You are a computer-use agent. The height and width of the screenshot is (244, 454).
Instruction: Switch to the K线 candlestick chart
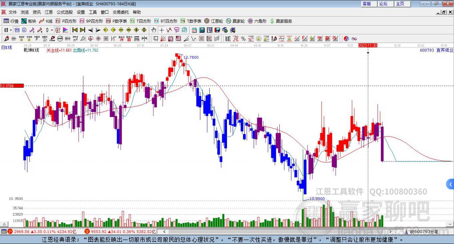[x=46, y=21]
